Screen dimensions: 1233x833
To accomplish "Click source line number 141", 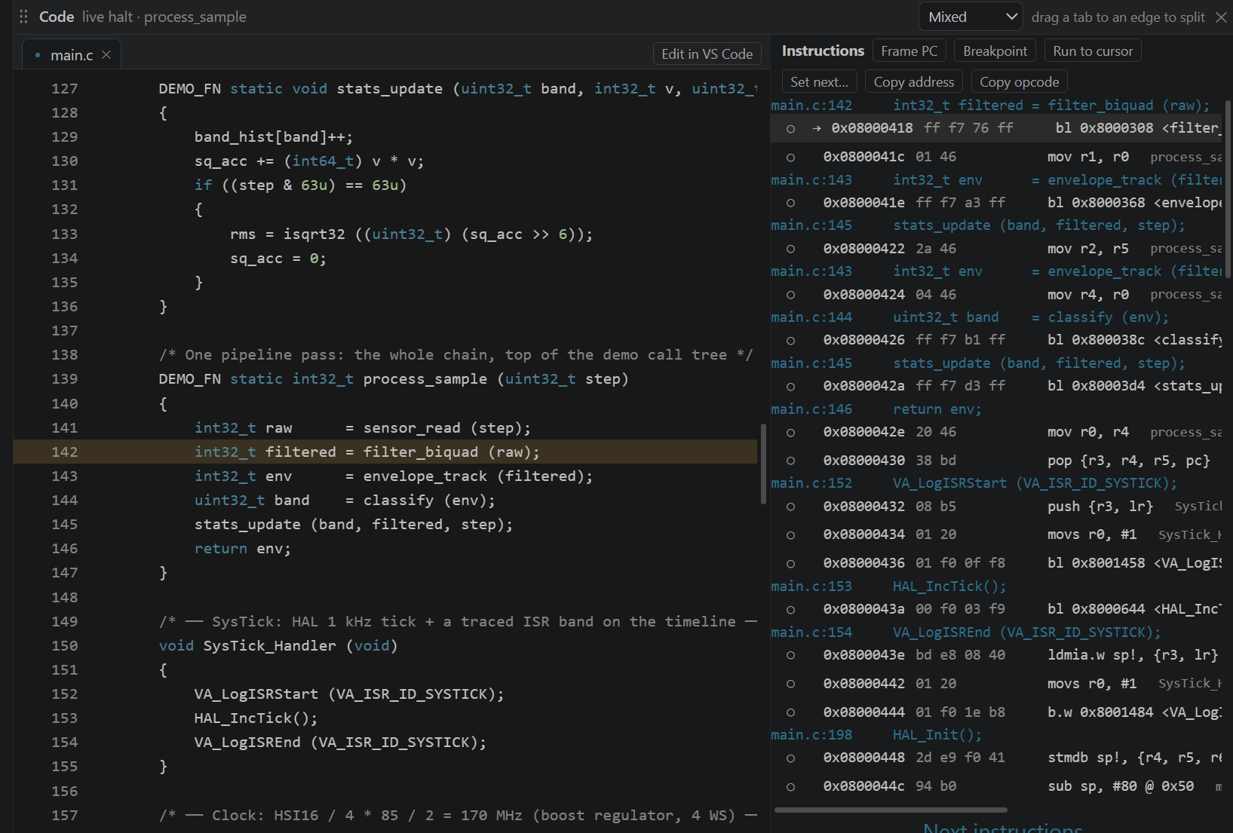I will click(65, 427).
